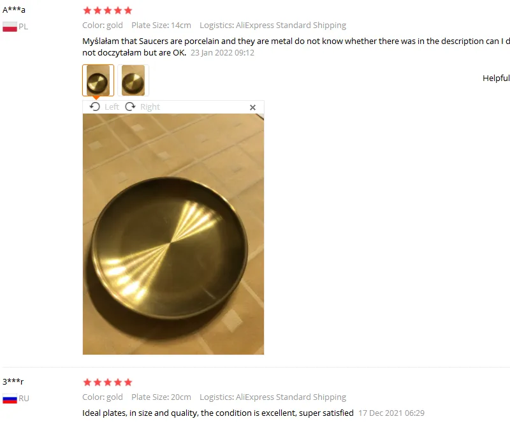Close the expanded photo viewer with the X

252,107
